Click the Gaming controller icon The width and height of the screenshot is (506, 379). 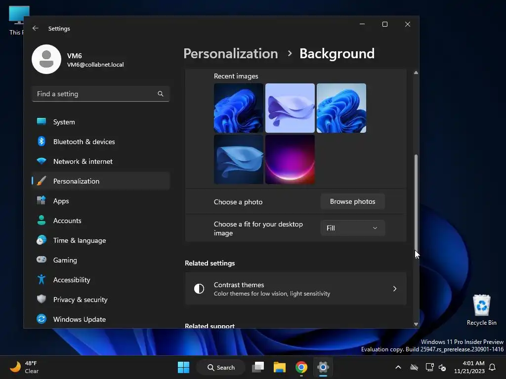pos(42,260)
